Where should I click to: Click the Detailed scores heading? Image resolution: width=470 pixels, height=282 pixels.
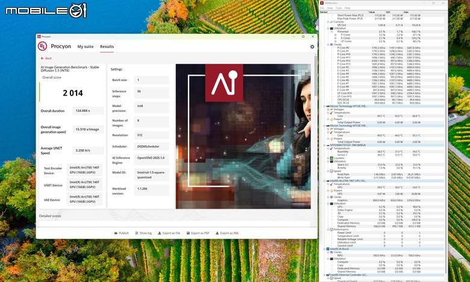[50, 216]
